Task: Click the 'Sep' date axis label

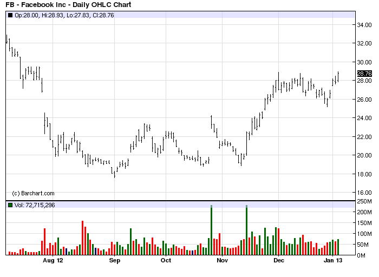Action: click(x=115, y=261)
